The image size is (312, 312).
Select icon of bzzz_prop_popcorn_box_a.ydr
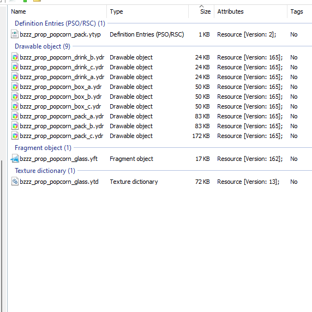click(x=15, y=87)
